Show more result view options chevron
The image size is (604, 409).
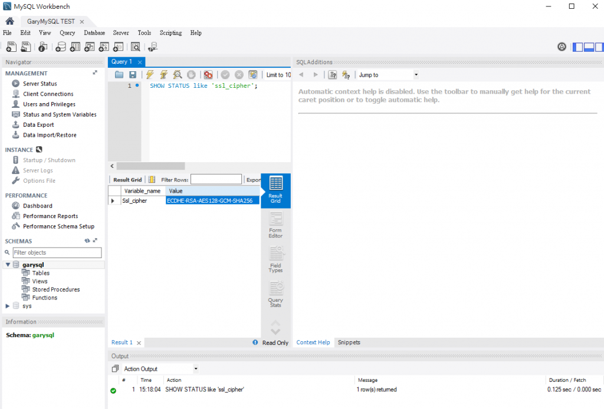point(275,332)
